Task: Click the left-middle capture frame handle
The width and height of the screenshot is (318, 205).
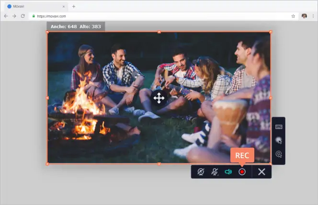Action: coord(47,98)
